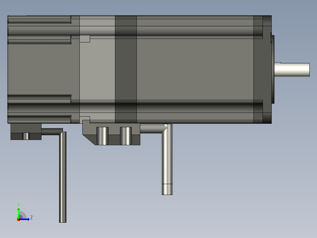Click the green Y axis arrow of the triad
Viewport: 317px width, 238px height.
(19, 213)
